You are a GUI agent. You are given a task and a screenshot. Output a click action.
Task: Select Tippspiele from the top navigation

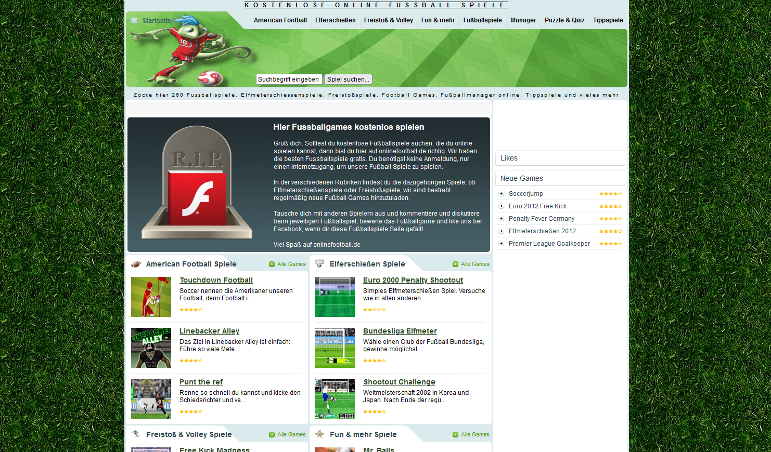[608, 20]
